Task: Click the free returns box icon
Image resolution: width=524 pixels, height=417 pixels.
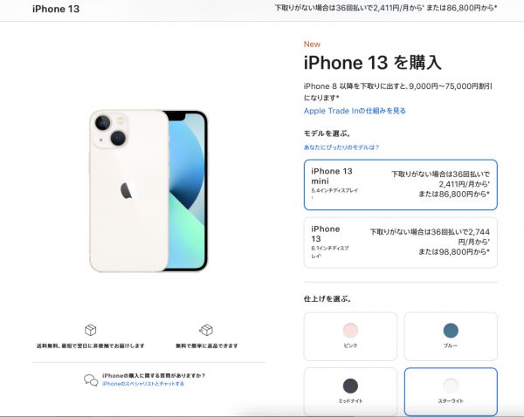Action: [x=206, y=330]
